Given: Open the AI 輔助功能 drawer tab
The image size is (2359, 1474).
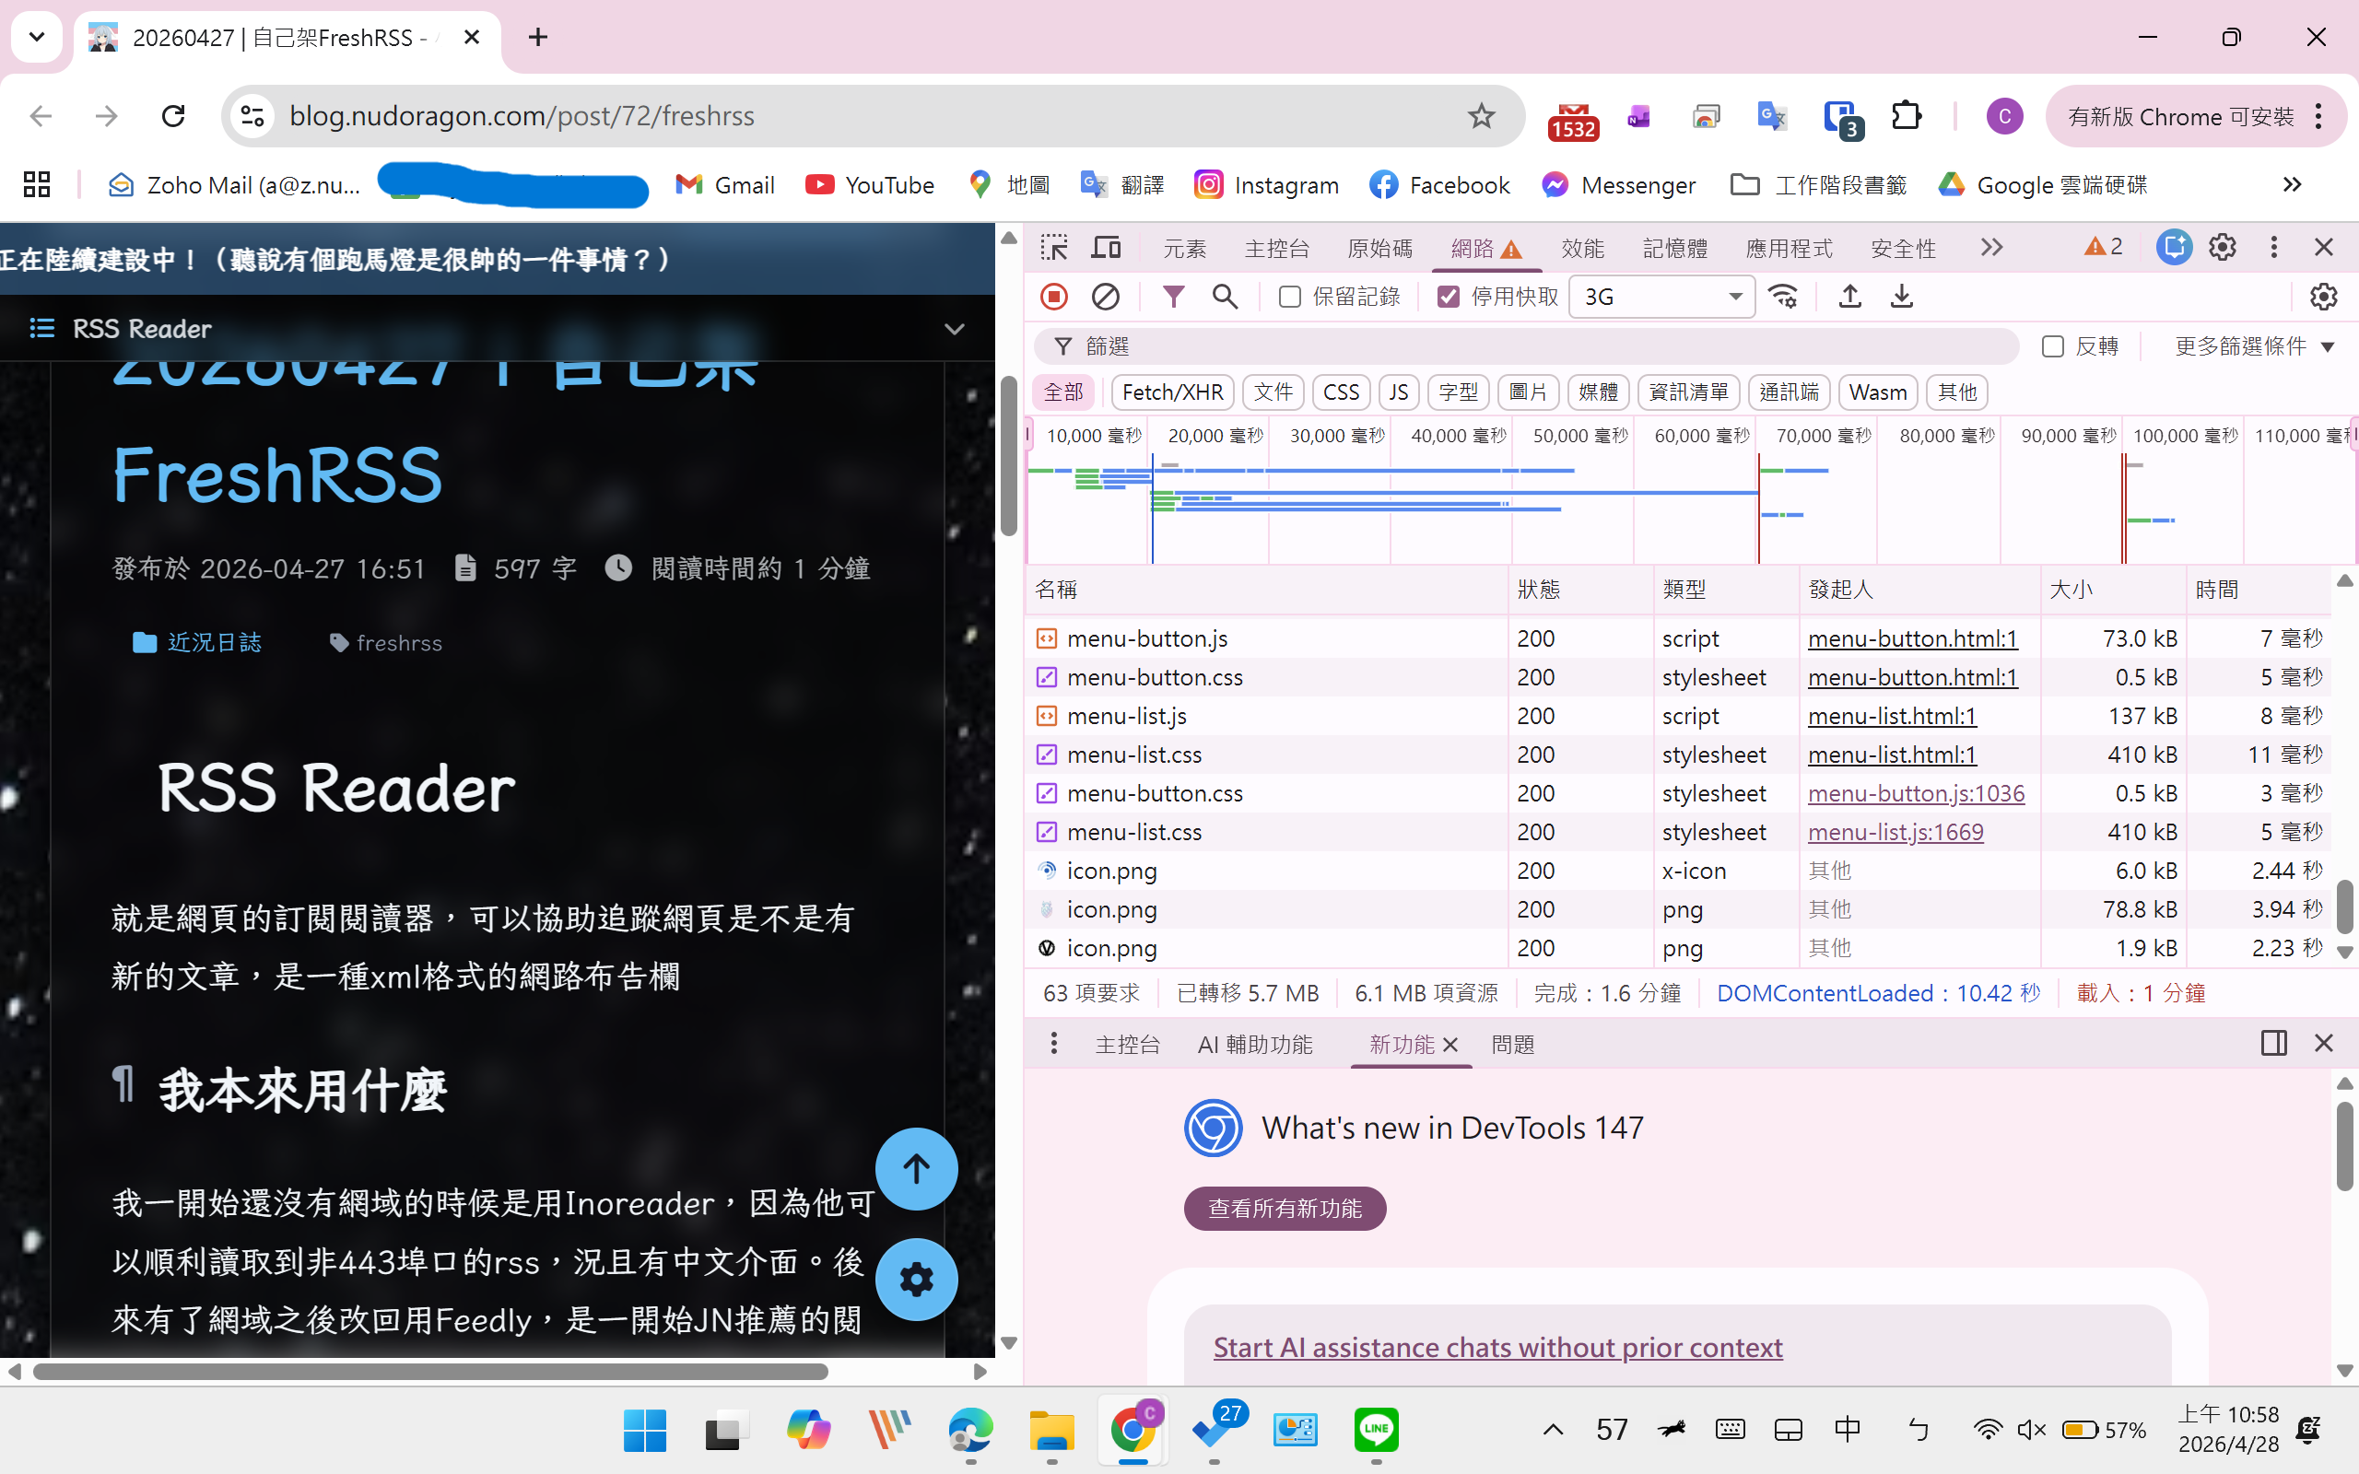Looking at the screenshot, I should [x=1254, y=1044].
